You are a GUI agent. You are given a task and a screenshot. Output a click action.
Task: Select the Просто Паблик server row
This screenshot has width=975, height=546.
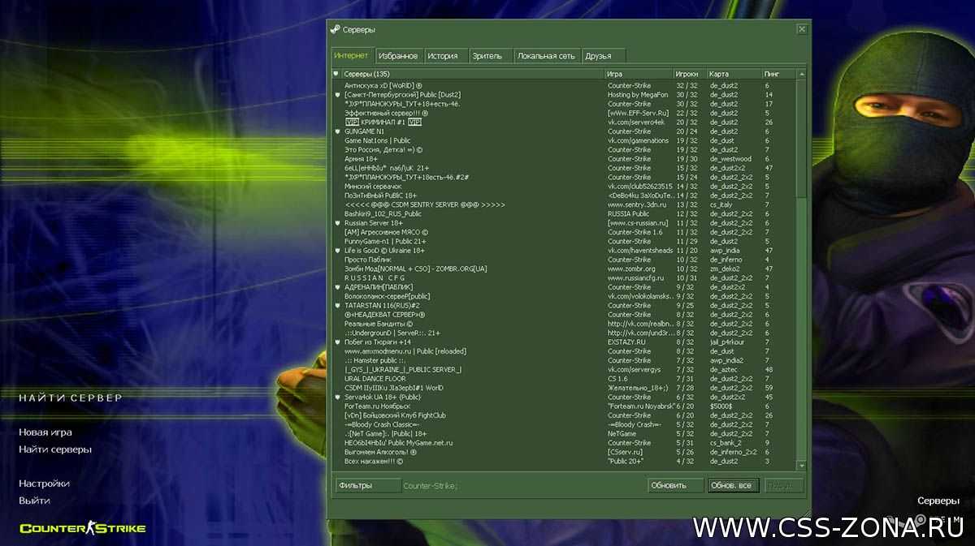(x=565, y=260)
